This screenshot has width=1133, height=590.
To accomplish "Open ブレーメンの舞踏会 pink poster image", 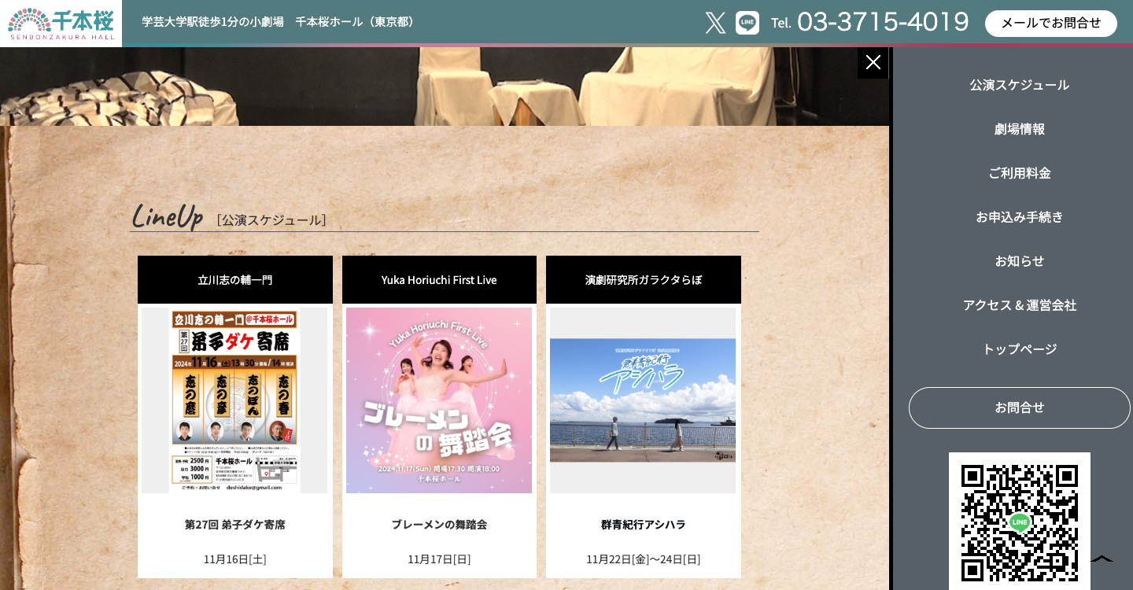I will (439, 400).
